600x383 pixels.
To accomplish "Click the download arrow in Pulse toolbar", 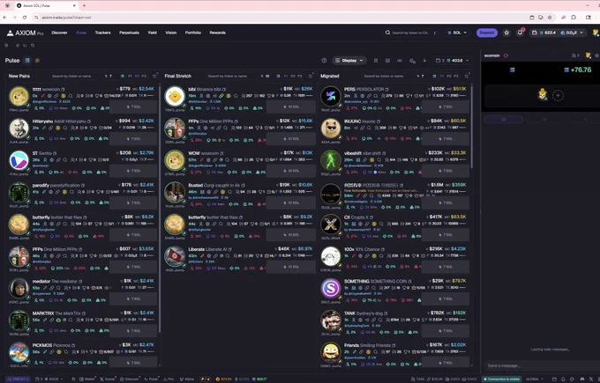I will point(424,61).
